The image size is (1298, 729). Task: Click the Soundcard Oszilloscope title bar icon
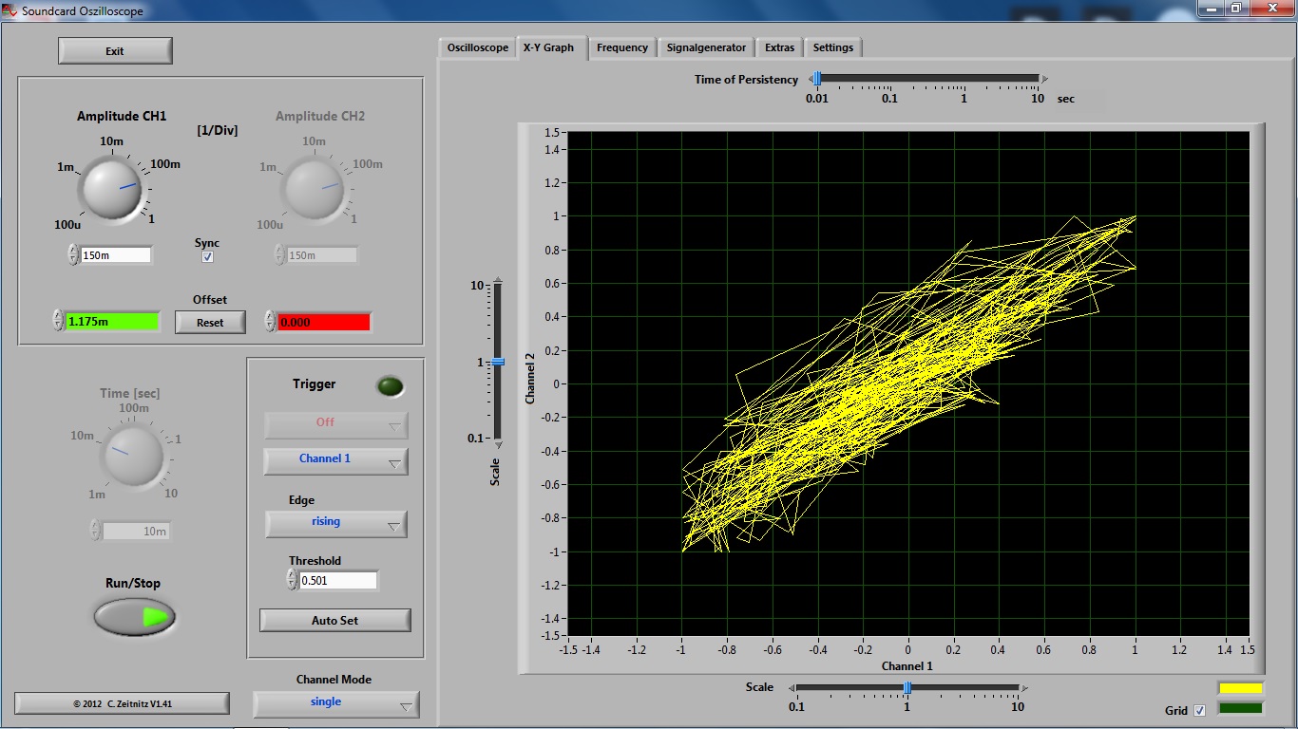(10, 9)
